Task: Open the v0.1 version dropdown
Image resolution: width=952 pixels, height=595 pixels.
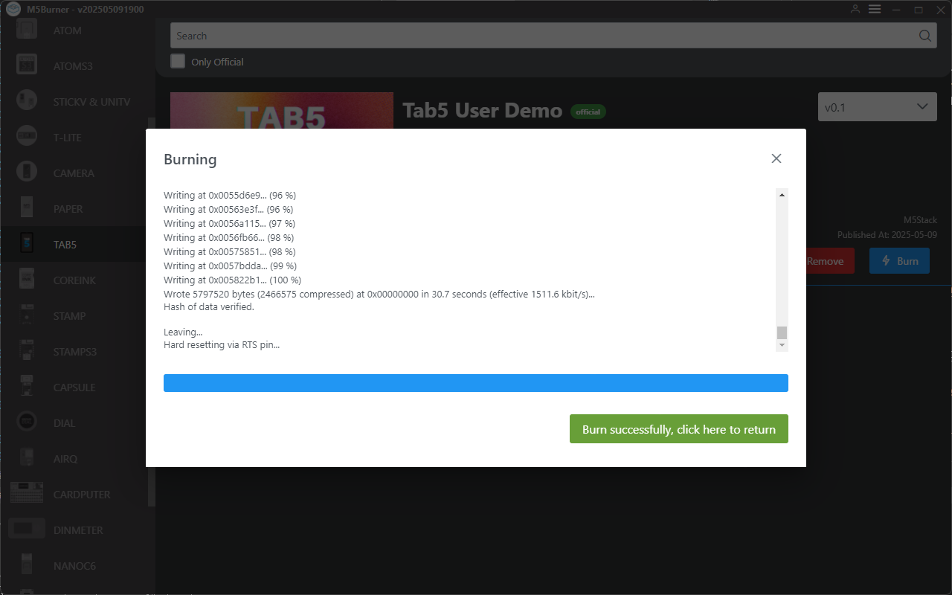Action: point(878,107)
